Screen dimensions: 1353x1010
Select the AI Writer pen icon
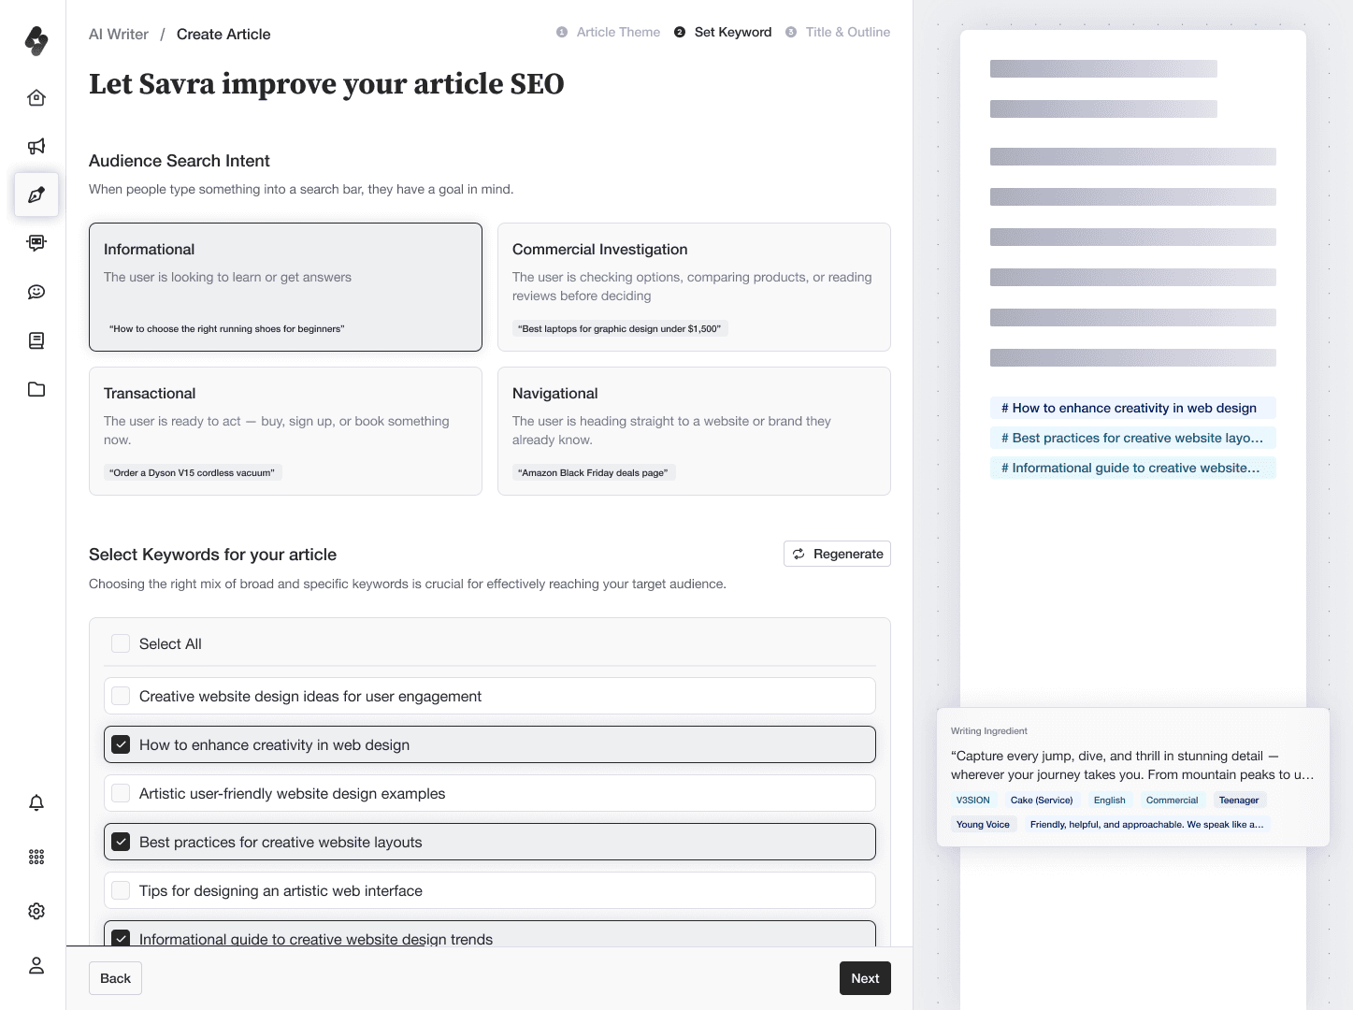point(36,195)
